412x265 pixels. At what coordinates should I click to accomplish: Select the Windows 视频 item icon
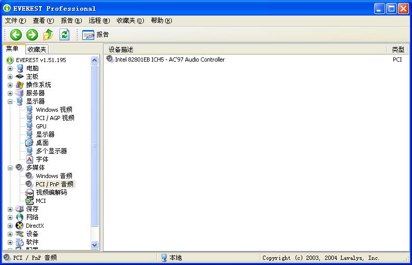30,110
